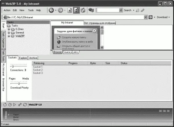Click the Forward navigation arrow button
Image resolution: width=174 pixels, height=127 pixels.
[x=60, y=10]
